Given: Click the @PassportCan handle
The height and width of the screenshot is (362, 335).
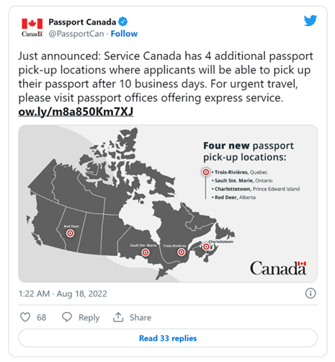Looking at the screenshot, I should coord(76,34).
